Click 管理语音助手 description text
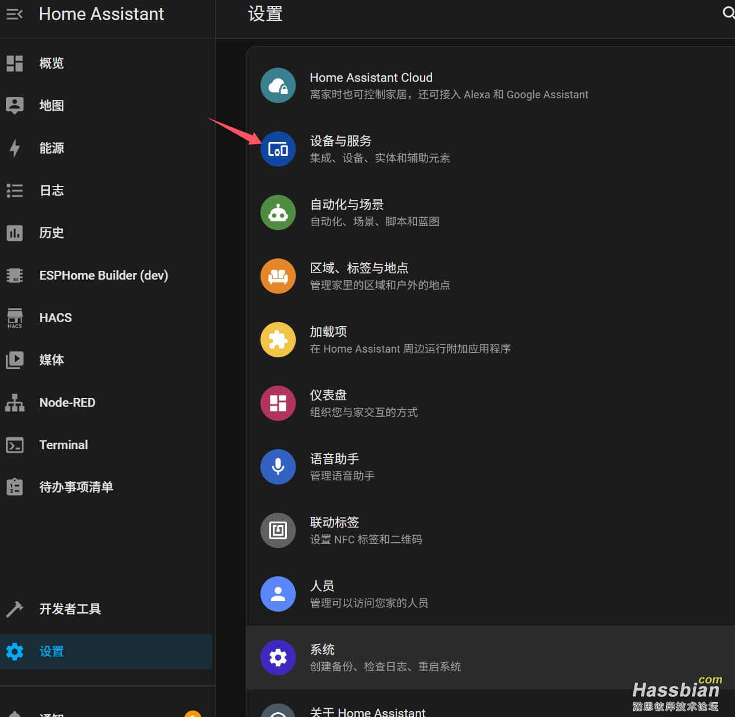This screenshot has height=717, width=735. 342,476
